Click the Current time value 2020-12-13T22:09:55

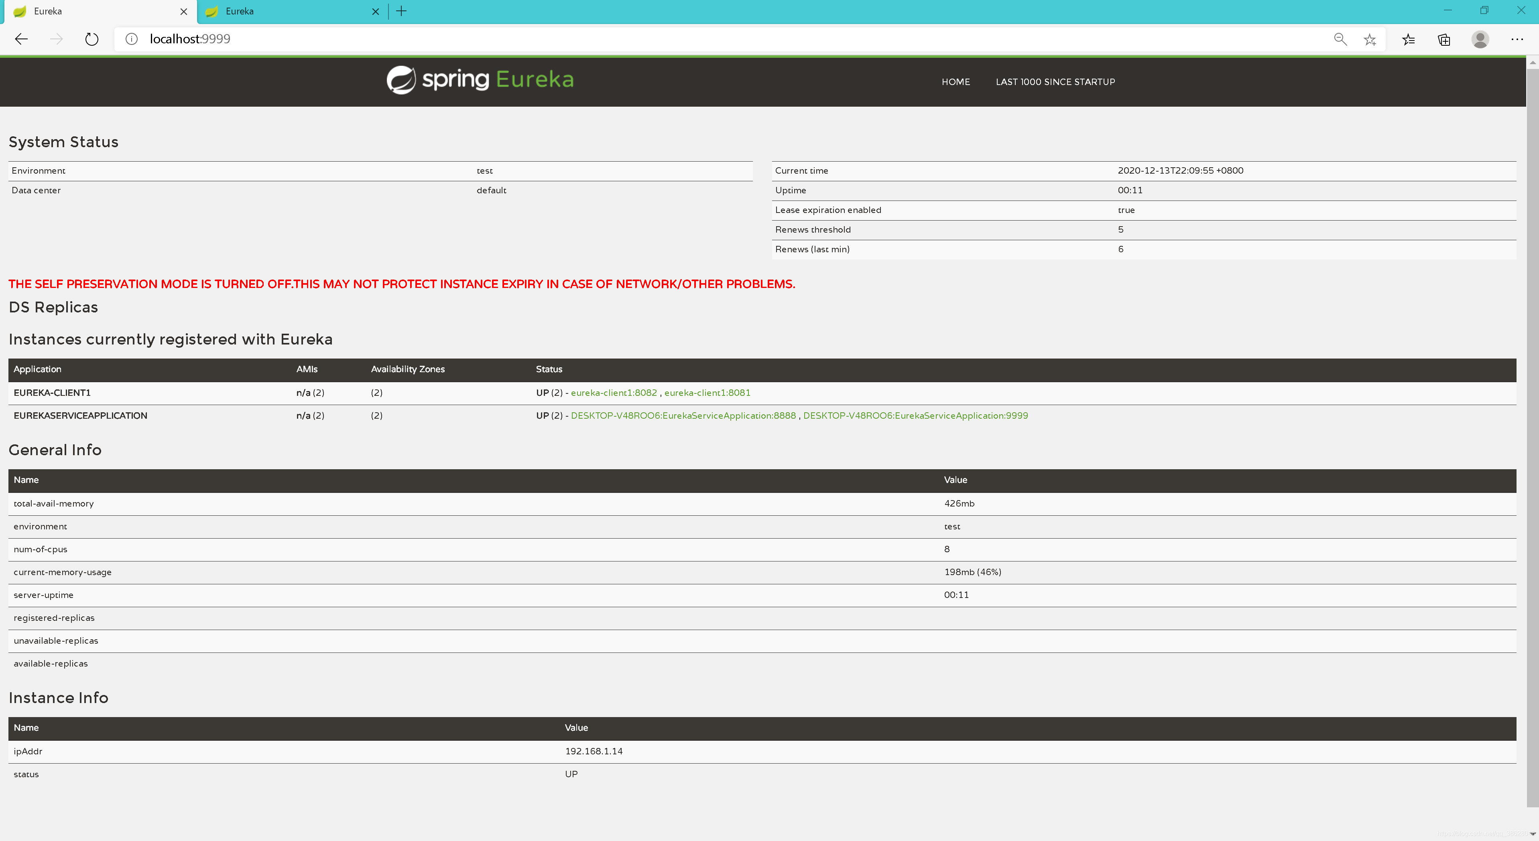tap(1180, 171)
